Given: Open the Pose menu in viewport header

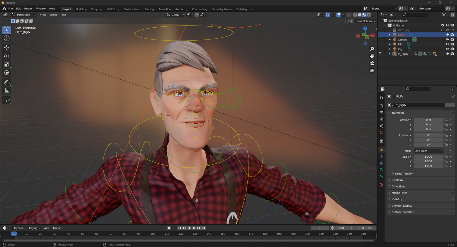Looking at the screenshot, I should tap(63, 15).
